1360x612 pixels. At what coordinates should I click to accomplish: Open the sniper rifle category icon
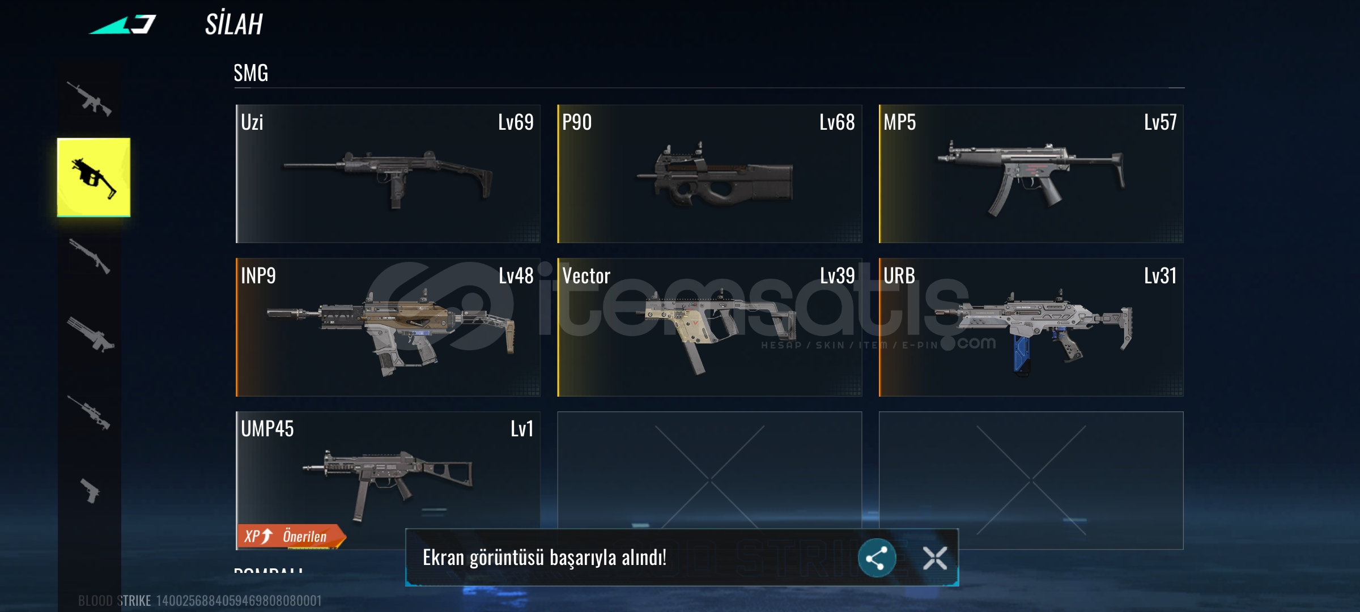pyautogui.click(x=89, y=412)
